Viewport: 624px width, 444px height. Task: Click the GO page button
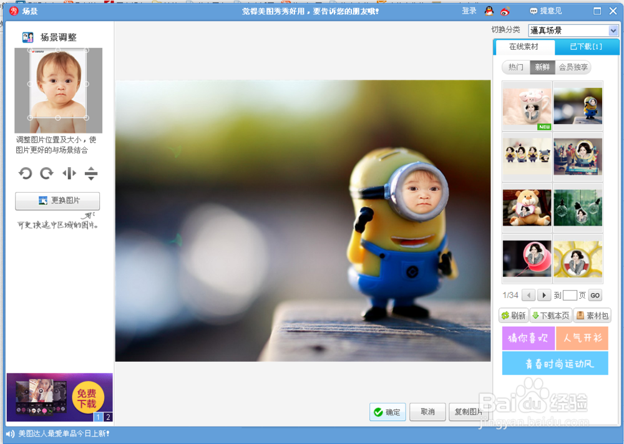pos(595,295)
